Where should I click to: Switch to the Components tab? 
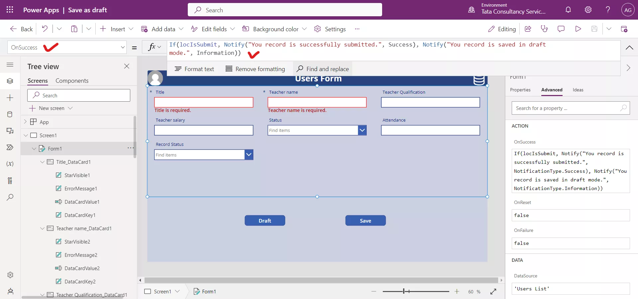pos(72,80)
